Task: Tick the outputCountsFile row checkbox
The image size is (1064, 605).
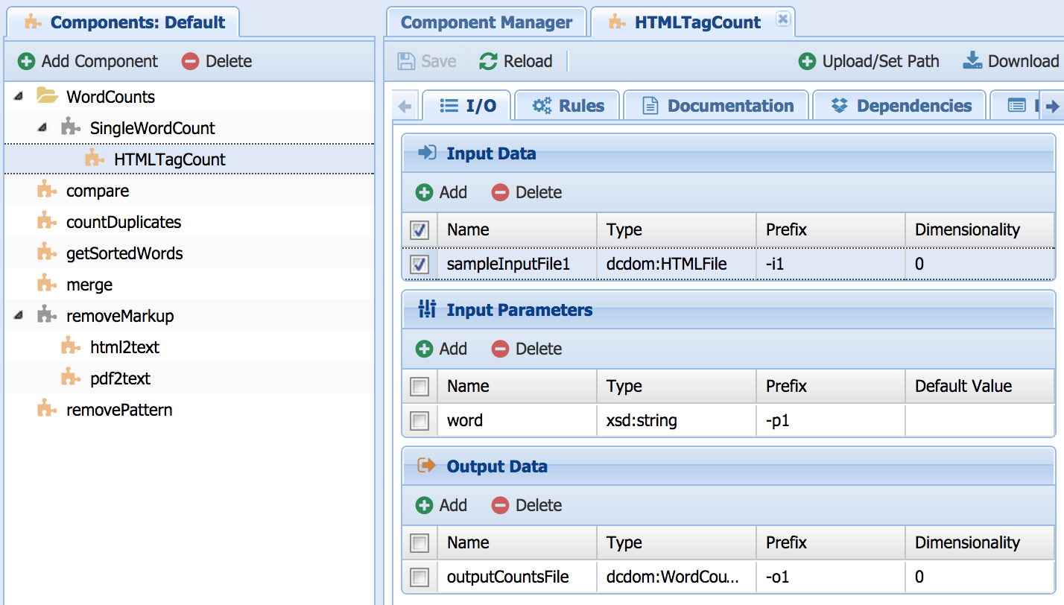Action: point(420,577)
